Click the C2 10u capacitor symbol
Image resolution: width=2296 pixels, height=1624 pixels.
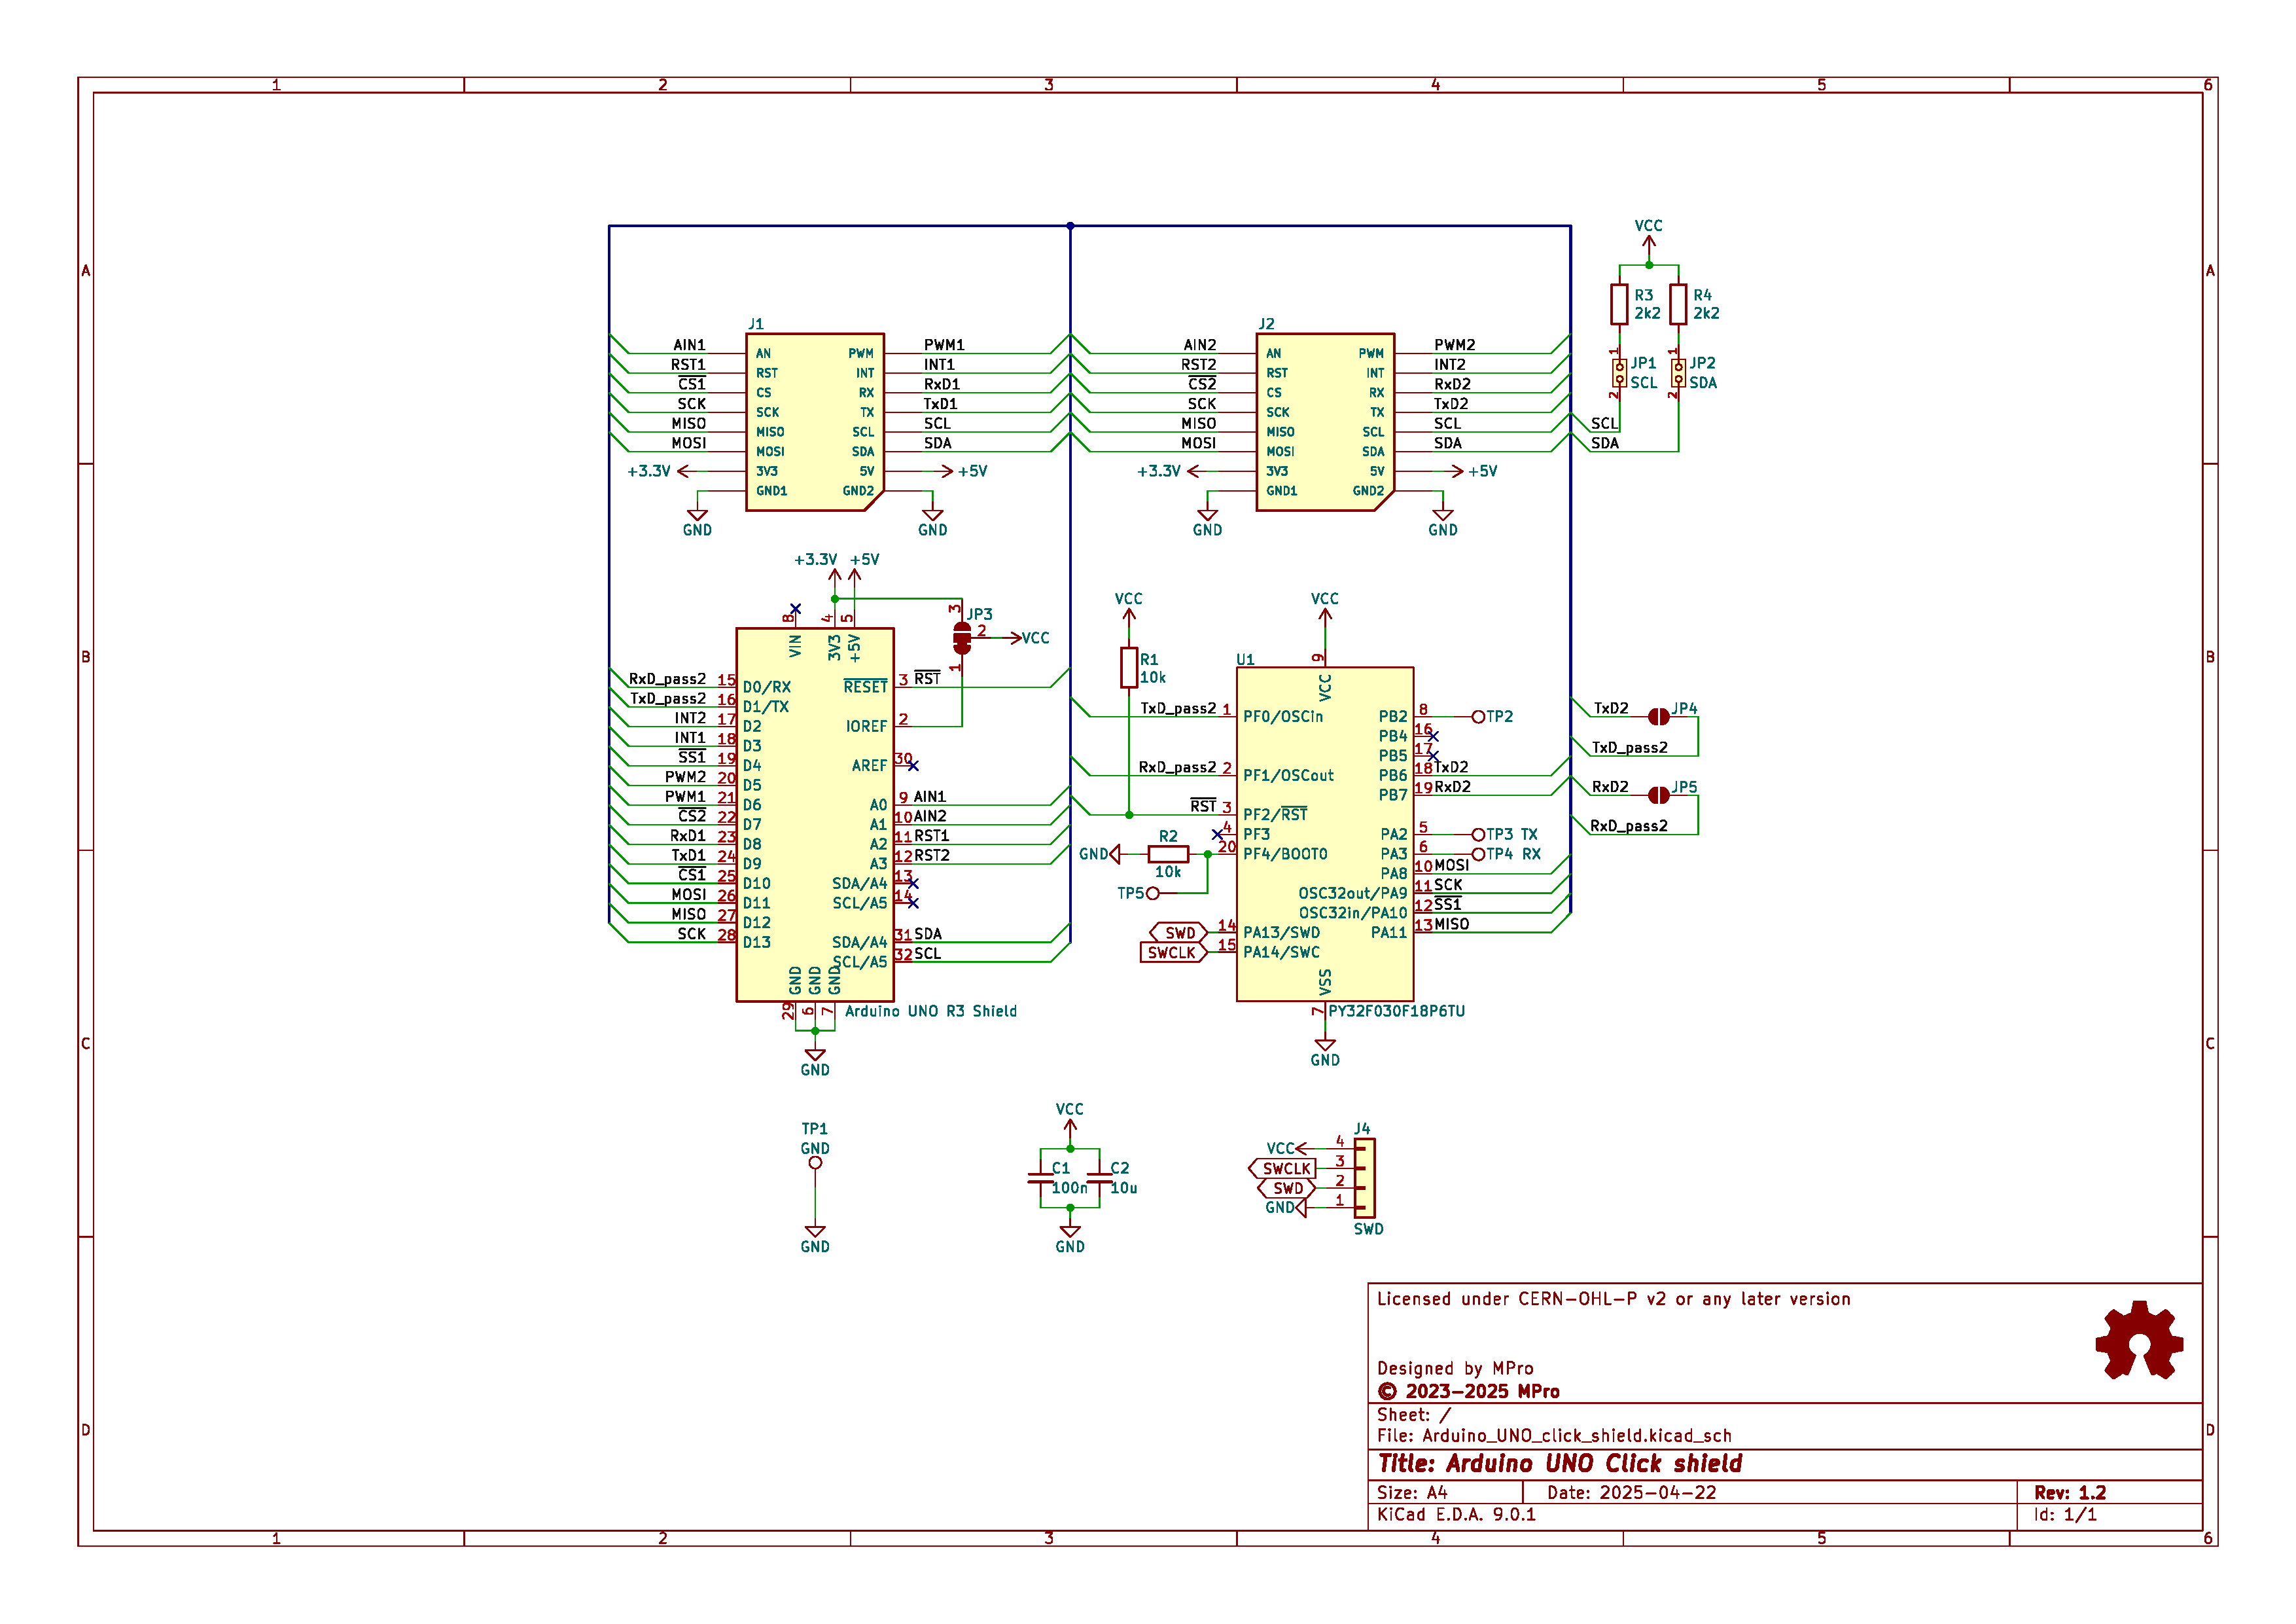point(1099,1178)
